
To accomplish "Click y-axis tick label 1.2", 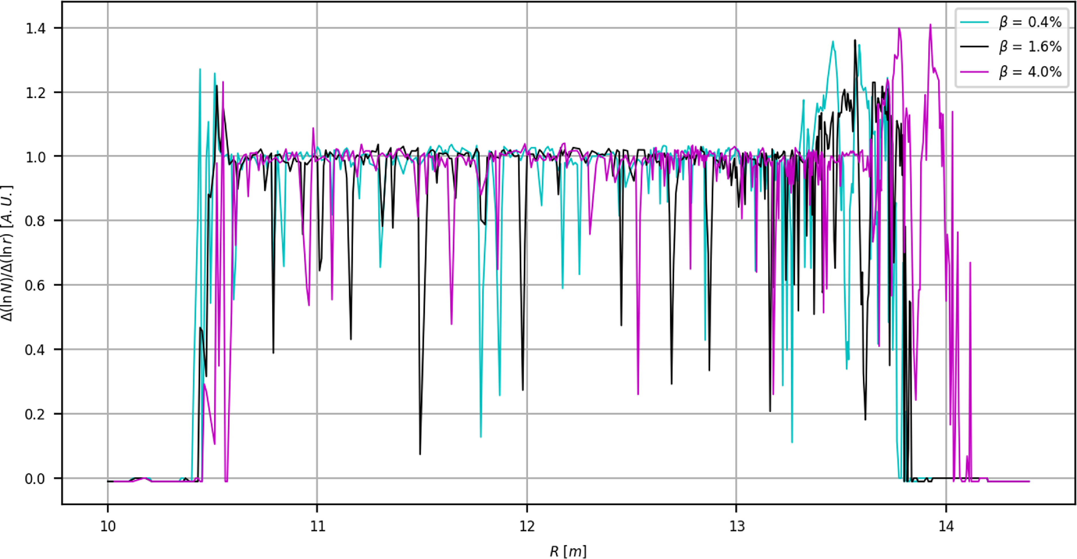I will pos(36,93).
